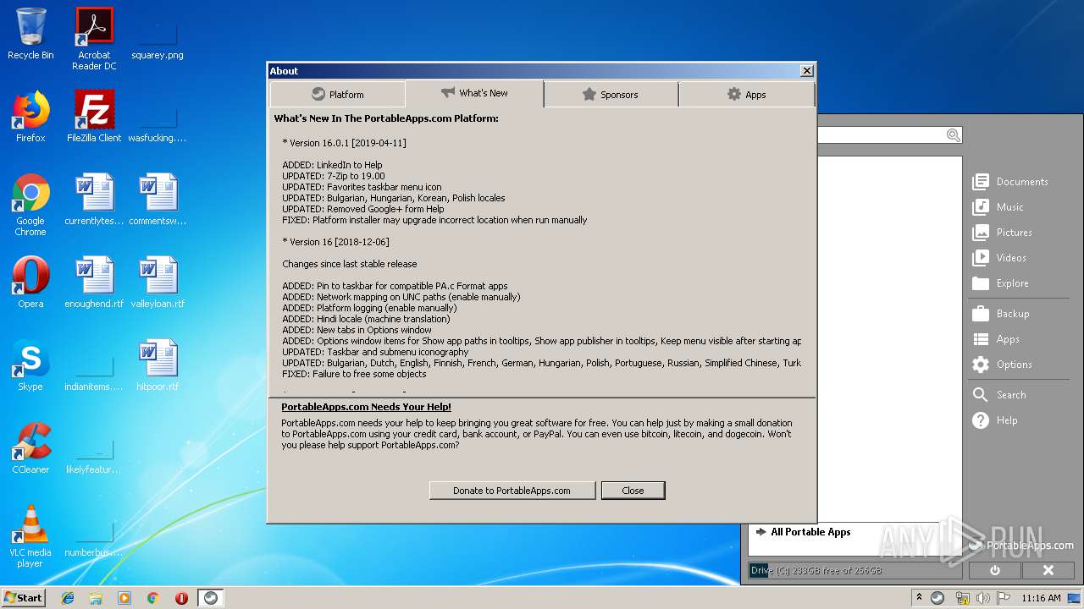The image size is (1084, 609).
Task: Open Options in PortableApps menu
Action: tap(1003, 365)
